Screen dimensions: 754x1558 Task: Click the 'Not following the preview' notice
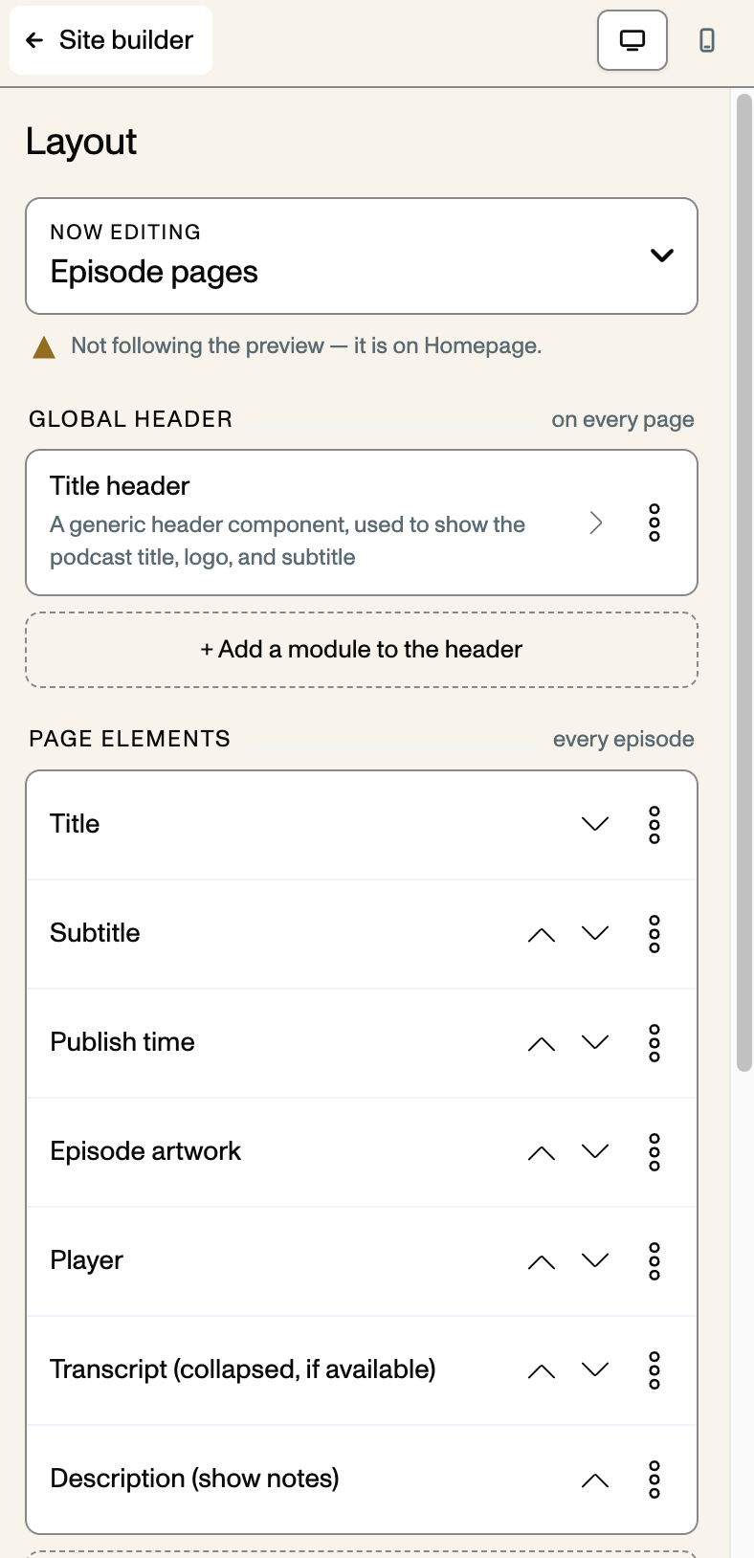(306, 345)
